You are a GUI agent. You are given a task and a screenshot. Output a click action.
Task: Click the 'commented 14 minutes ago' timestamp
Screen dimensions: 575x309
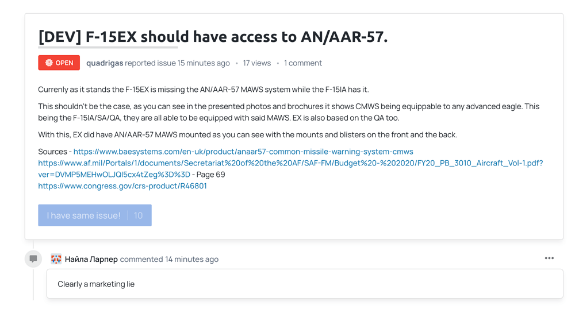(169, 259)
